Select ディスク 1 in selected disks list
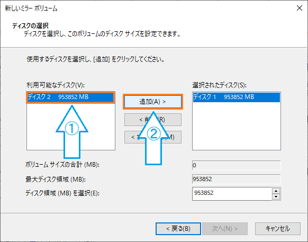 click(x=237, y=97)
